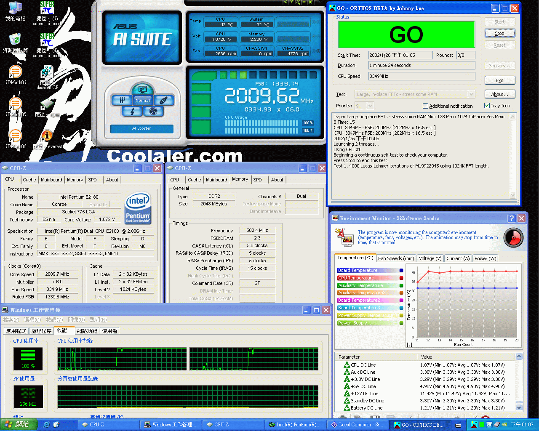Click the Intel Pentium logo in CPU-Z
Screen dimensions: 539x431
coord(138,209)
